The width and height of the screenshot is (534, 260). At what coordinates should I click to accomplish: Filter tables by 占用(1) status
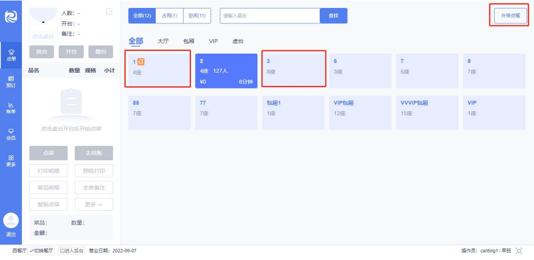[169, 16]
